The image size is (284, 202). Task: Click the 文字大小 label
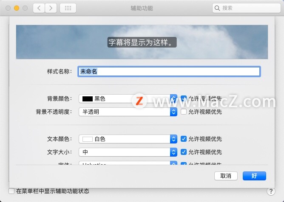pos(60,152)
